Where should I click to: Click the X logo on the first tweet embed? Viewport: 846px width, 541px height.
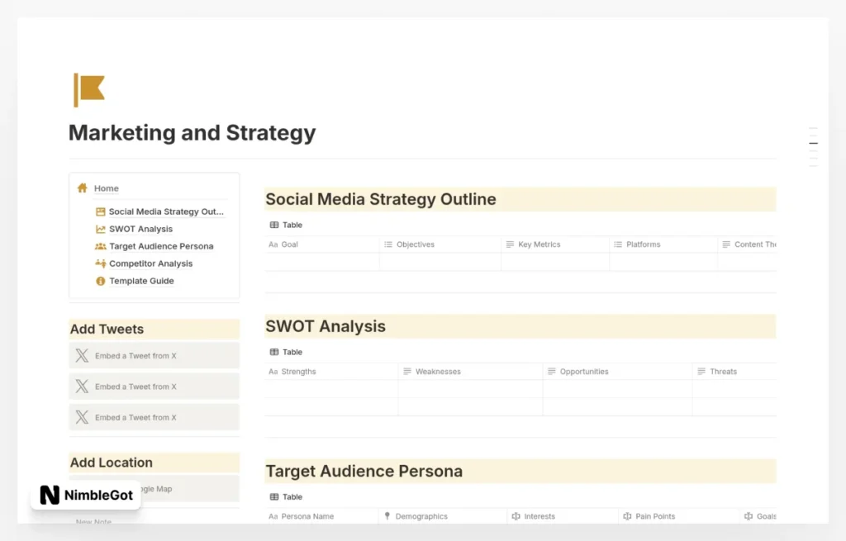click(82, 355)
